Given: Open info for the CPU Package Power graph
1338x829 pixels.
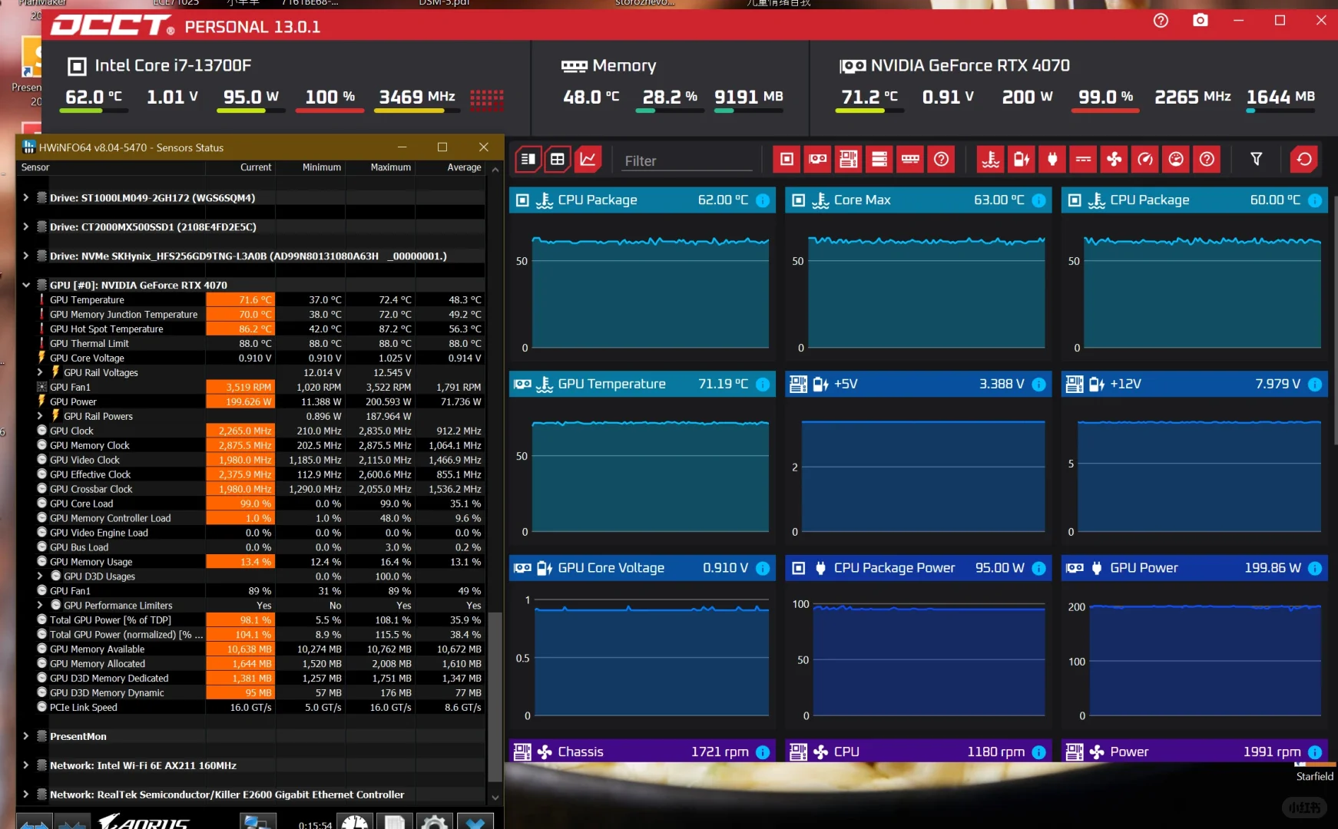Looking at the screenshot, I should click(x=1038, y=568).
